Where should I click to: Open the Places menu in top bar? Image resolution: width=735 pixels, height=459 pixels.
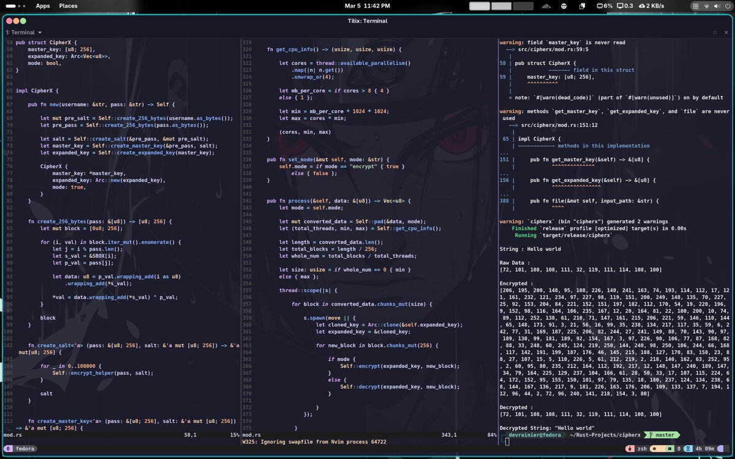tap(68, 6)
